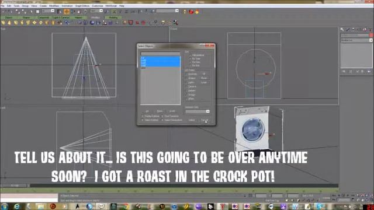
Task: Select Alphabetical sort option
Action: (x=196, y=55)
